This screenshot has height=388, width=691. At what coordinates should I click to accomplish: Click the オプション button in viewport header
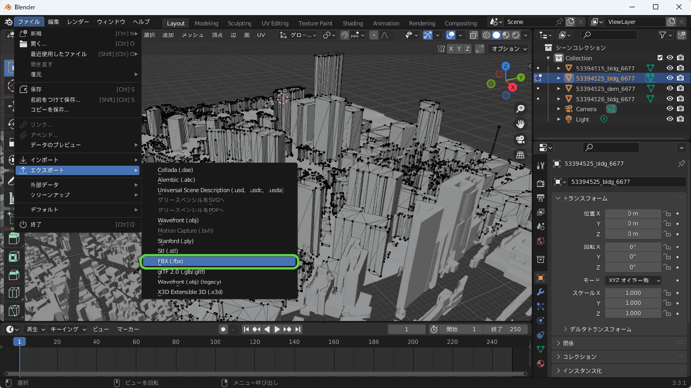click(506, 48)
